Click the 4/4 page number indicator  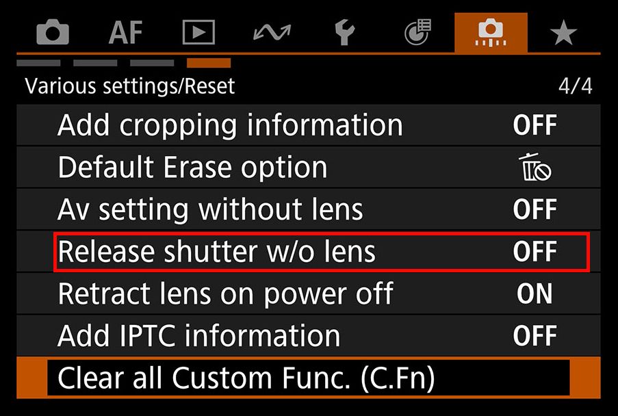coord(575,86)
